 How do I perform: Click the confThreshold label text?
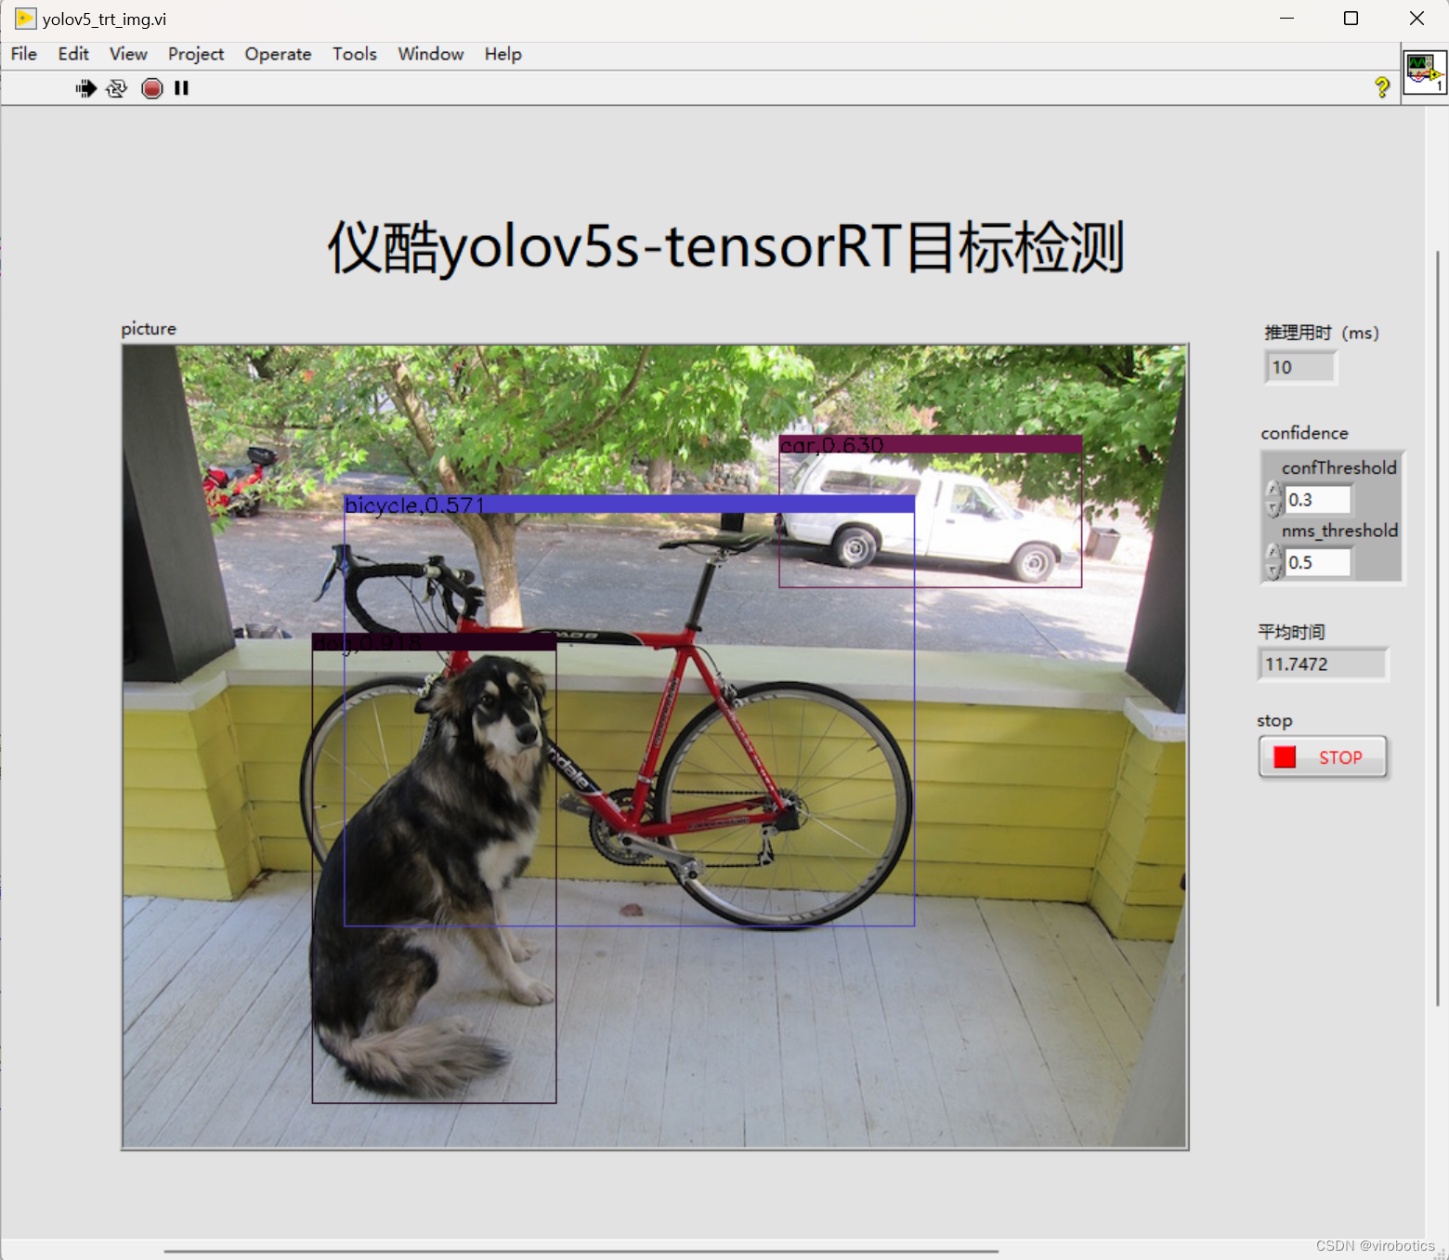pos(1338,467)
